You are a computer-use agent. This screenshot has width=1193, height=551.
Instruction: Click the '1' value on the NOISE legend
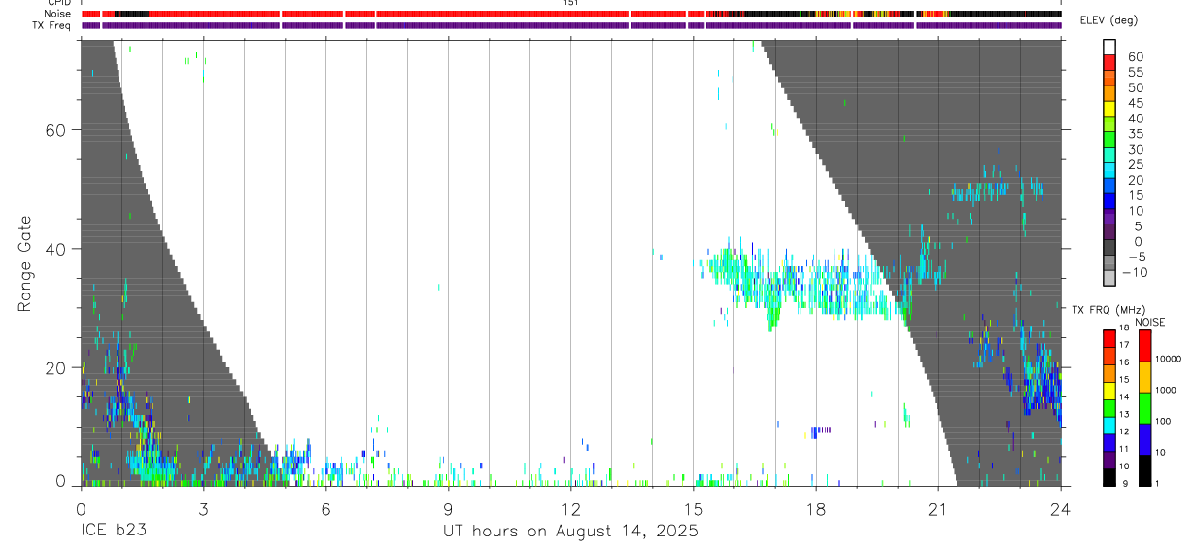(x=1159, y=483)
